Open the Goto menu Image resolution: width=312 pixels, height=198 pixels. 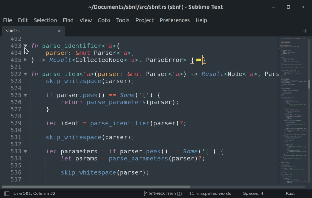tap(104, 20)
